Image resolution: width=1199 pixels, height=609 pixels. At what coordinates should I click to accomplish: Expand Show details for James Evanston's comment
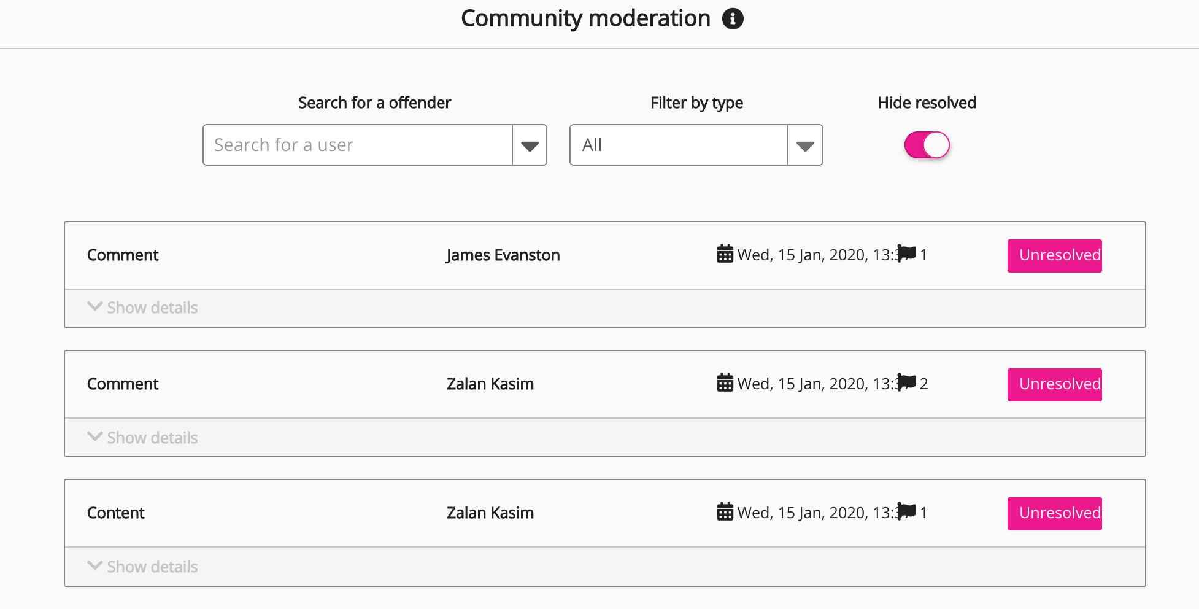point(143,308)
